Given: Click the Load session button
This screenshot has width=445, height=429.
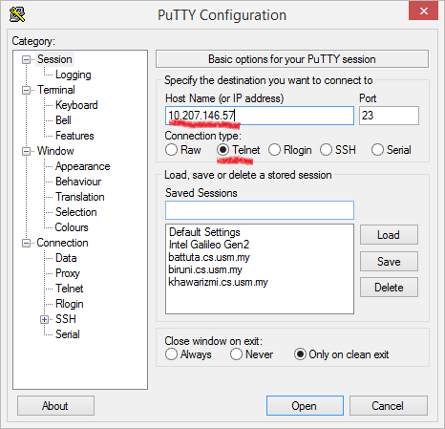Looking at the screenshot, I should click(x=389, y=235).
